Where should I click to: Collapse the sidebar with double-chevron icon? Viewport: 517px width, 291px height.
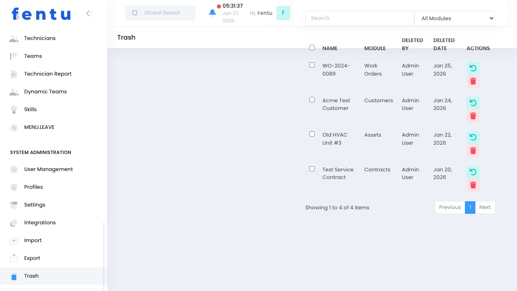[89, 13]
